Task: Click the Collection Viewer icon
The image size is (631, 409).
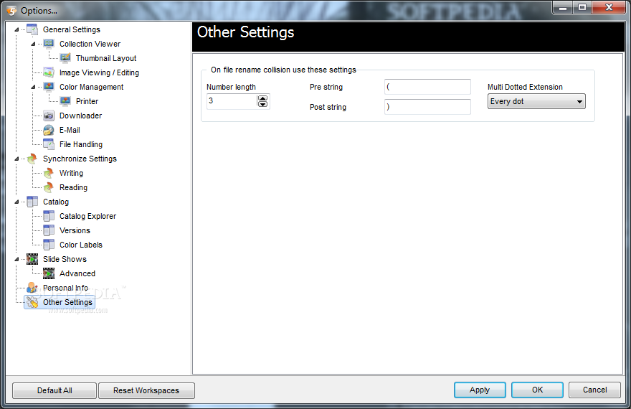Action: (49, 44)
